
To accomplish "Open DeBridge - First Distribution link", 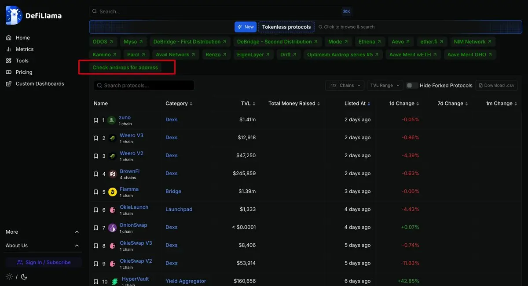I will (x=190, y=42).
